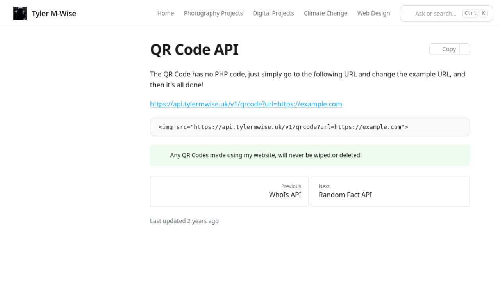This screenshot has height=291, width=500.
Task: Click the paragraph about no PHP code
Action: click(307, 79)
